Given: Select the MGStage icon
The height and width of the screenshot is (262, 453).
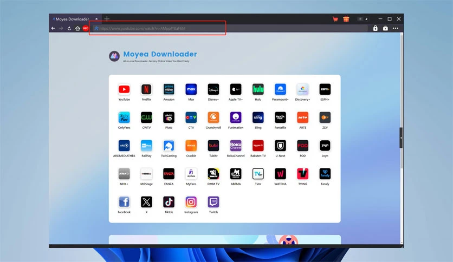Looking at the screenshot, I should coord(146,174).
